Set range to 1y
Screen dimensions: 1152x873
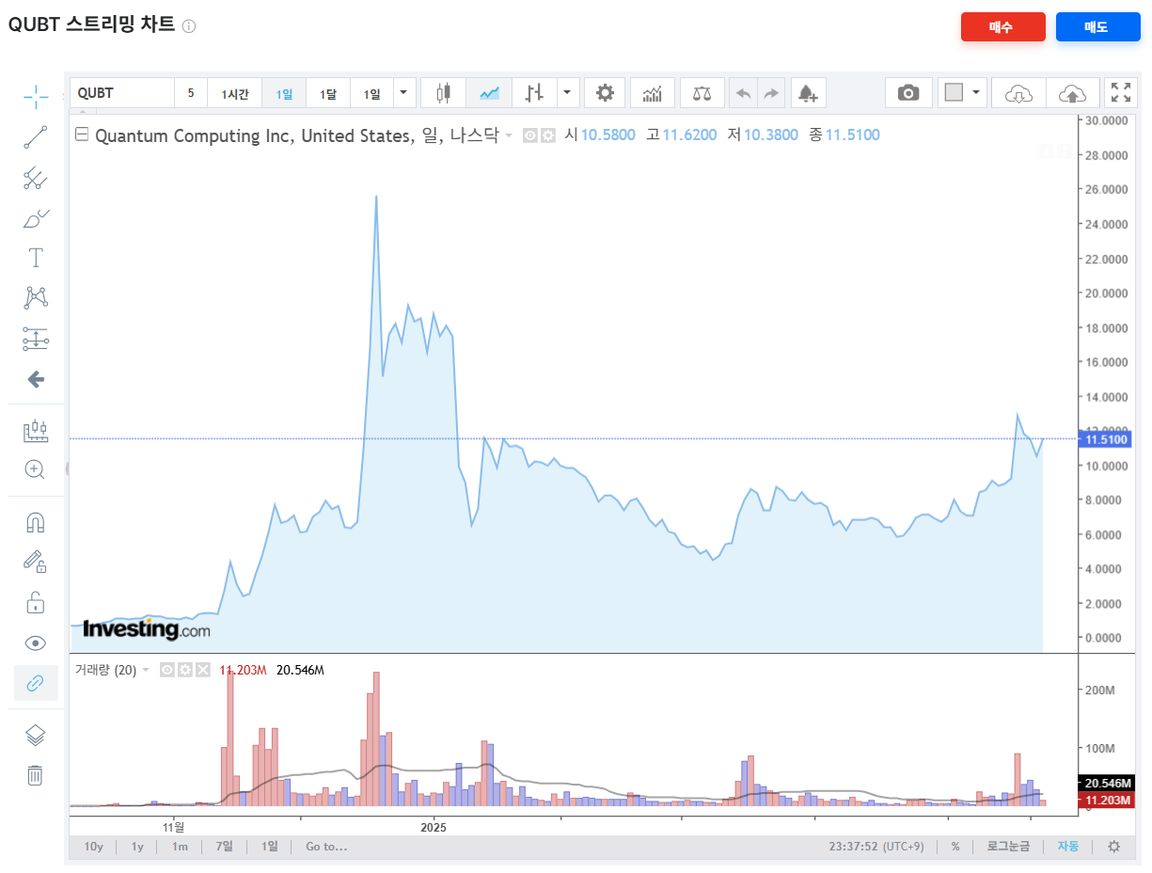coord(137,847)
